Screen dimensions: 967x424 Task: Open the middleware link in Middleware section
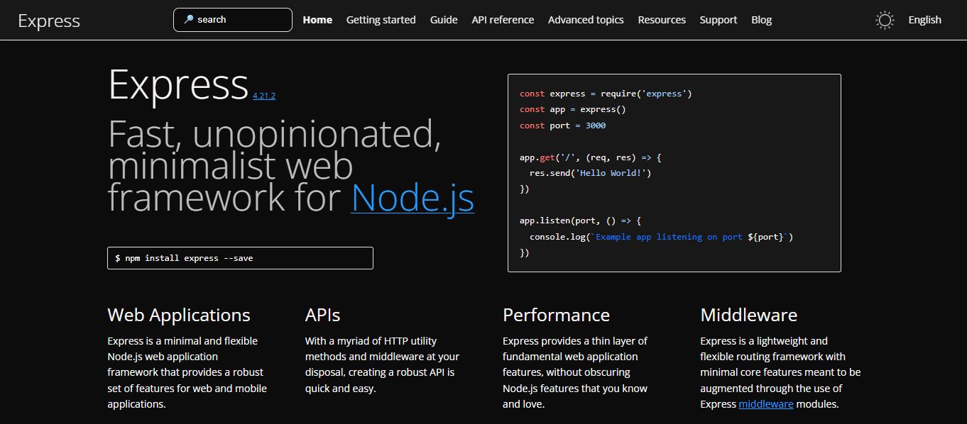click(766, 404)
